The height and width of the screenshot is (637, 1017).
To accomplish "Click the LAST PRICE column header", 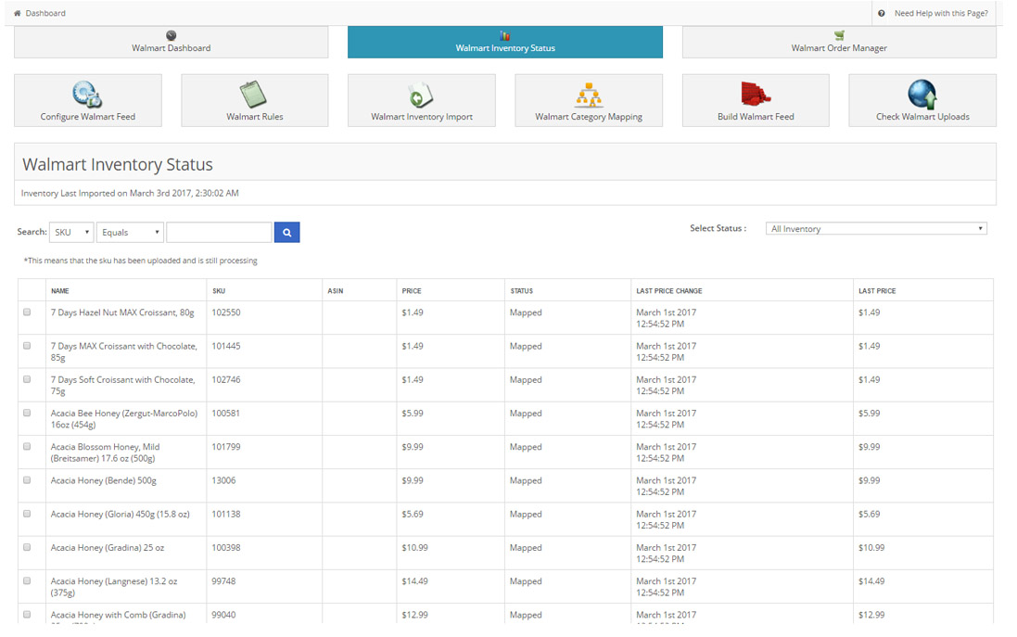I will coord(877,291).
